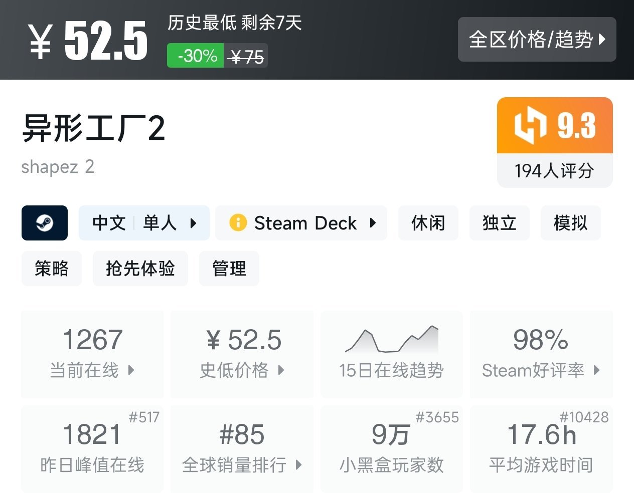The height and width of the screenshot is (496, 634).
Task: Click the Steam platform icon
Action: tap(44, 223)
